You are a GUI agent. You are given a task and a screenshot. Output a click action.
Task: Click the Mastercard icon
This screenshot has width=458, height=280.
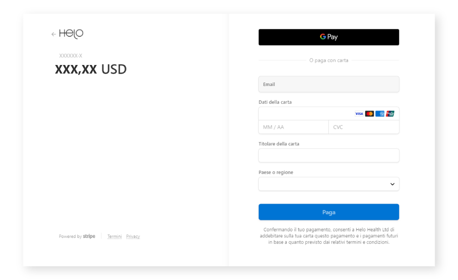click(370, 114)
